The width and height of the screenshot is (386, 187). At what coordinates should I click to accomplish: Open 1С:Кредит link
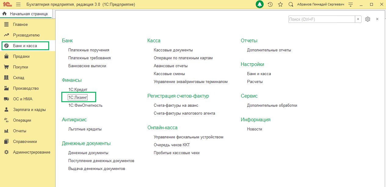click(78, 90)
